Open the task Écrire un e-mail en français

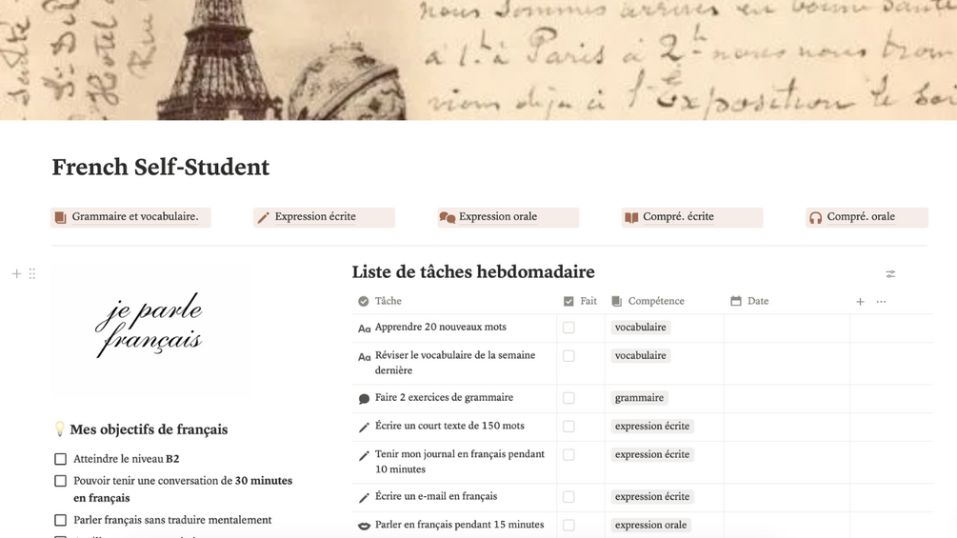[436, 496]
